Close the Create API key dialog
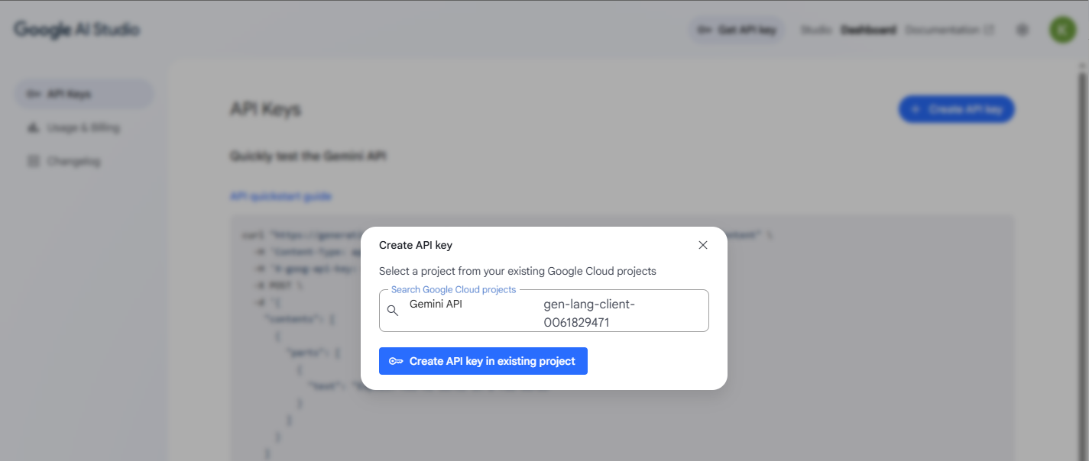This screenshot has width=1089, height=461. pyautogui.click(x=703, y=245)
